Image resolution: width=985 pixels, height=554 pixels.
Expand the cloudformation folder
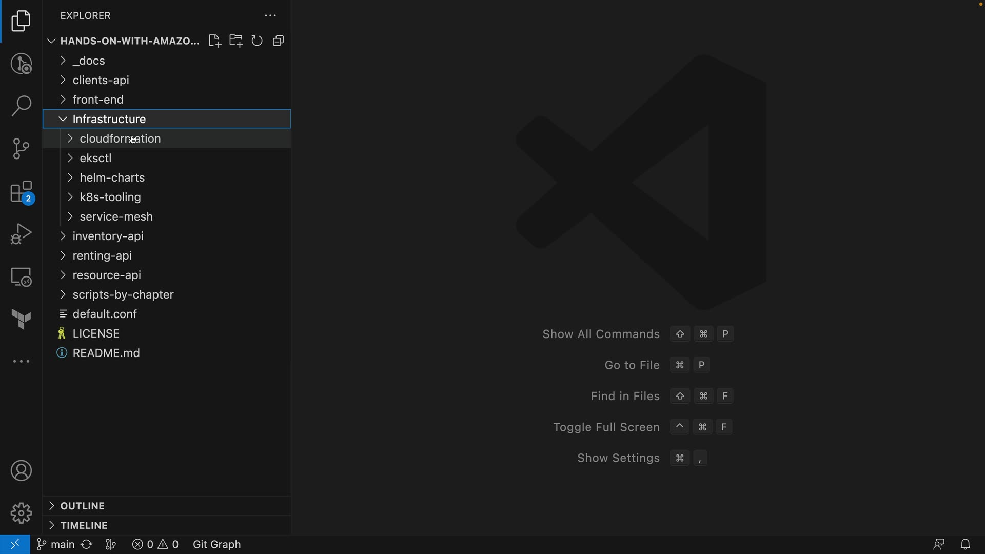(x=120, y=138)
